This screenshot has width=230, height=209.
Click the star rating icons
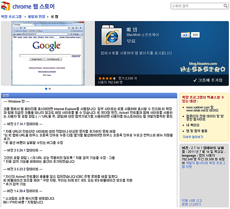(107, 78)
